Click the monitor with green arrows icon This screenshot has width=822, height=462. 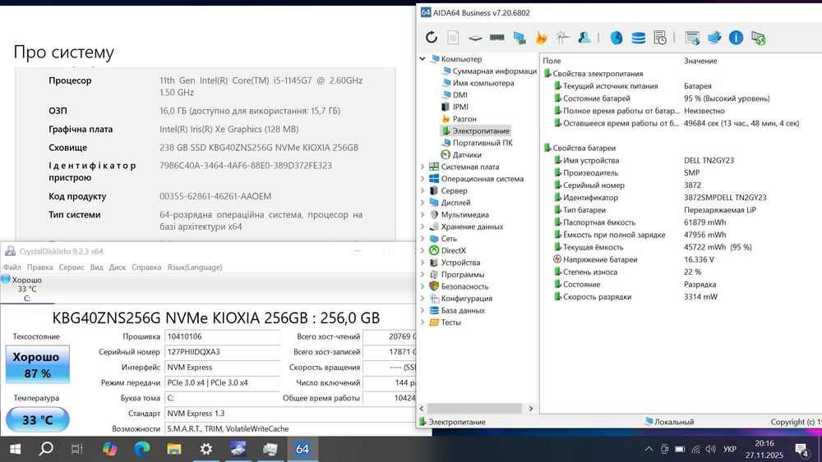[x=758, y=38]
